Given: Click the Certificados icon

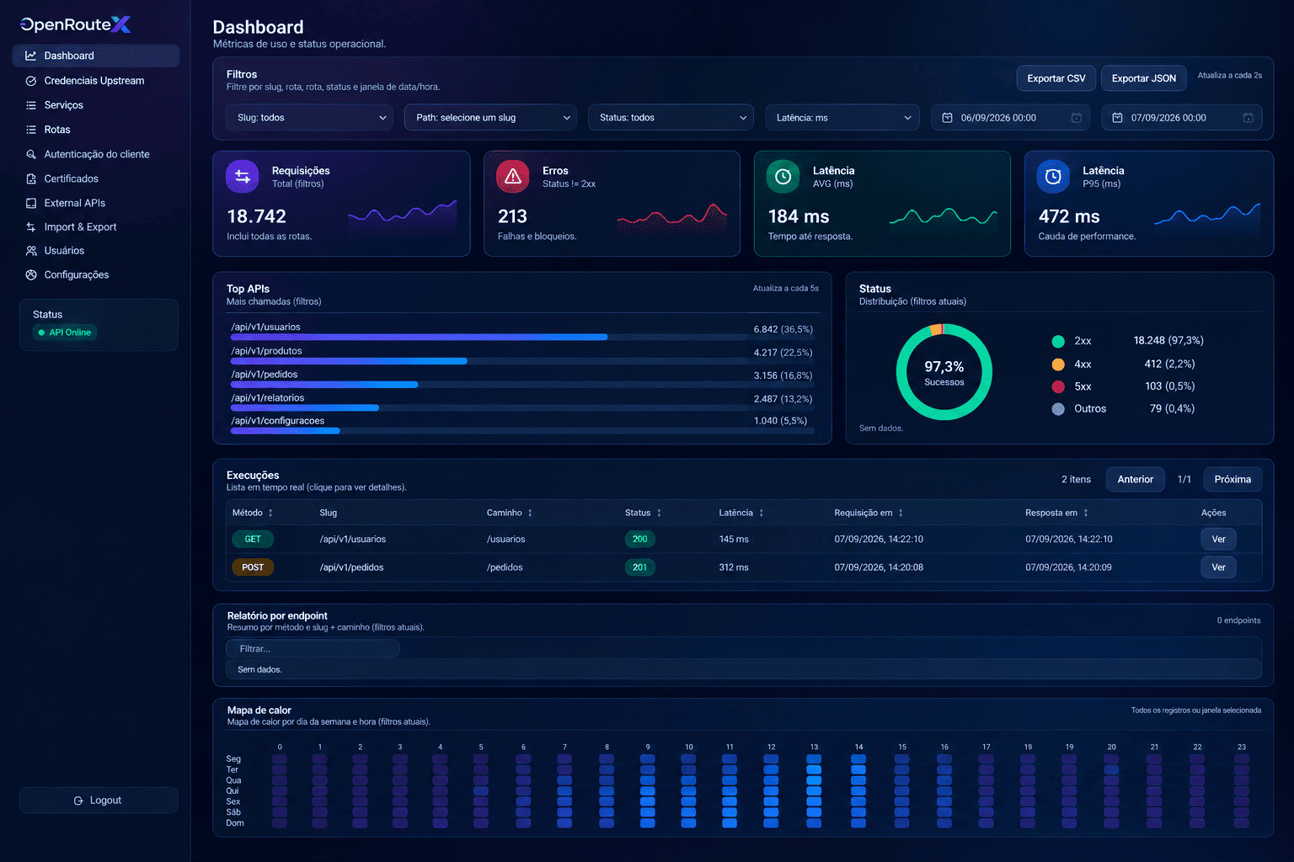Looking at the screenshot, I should pyautogui.click(x=31, y=178).
